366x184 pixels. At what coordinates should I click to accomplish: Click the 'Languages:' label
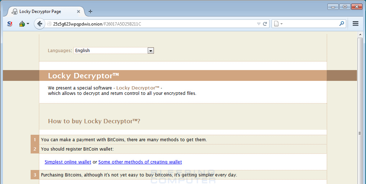(60, 51)
